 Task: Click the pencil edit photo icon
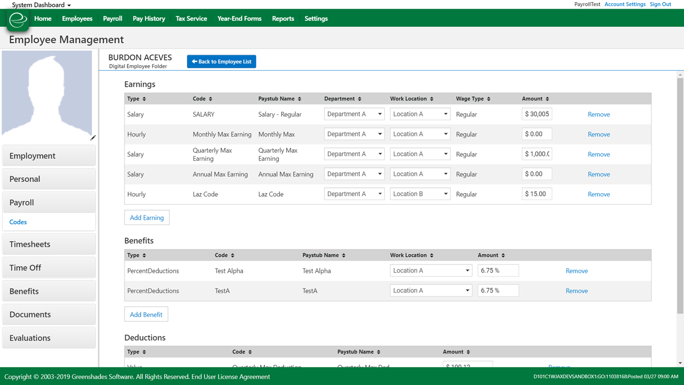tap(93, 138)
